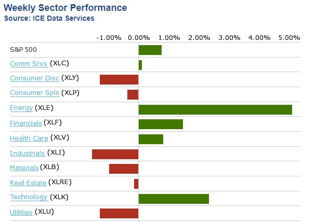Click the red Consumer Disc bar
This screenshot has height=222, width=315.
[x=119, y=79]
